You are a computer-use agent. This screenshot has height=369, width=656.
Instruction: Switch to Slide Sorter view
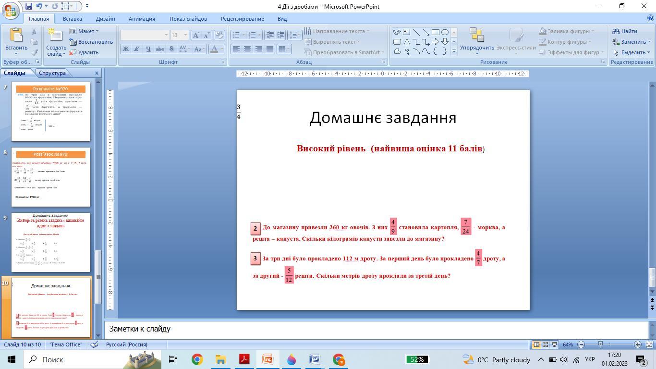click(545, 344)
